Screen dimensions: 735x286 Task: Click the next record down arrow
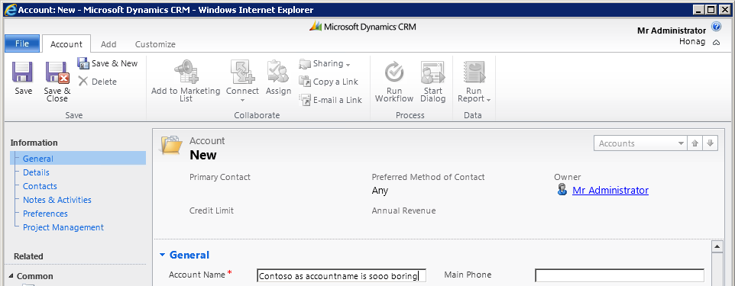pyautogui.click(x=710, y=143)
